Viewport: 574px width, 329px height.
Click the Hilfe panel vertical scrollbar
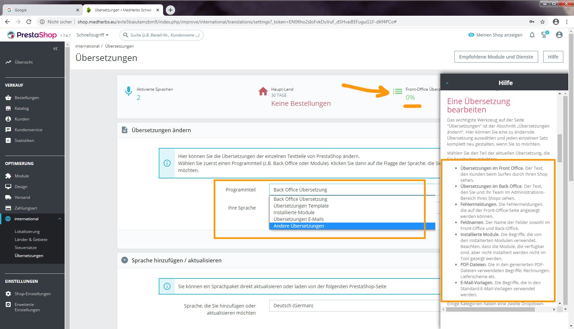coord(560,148)
